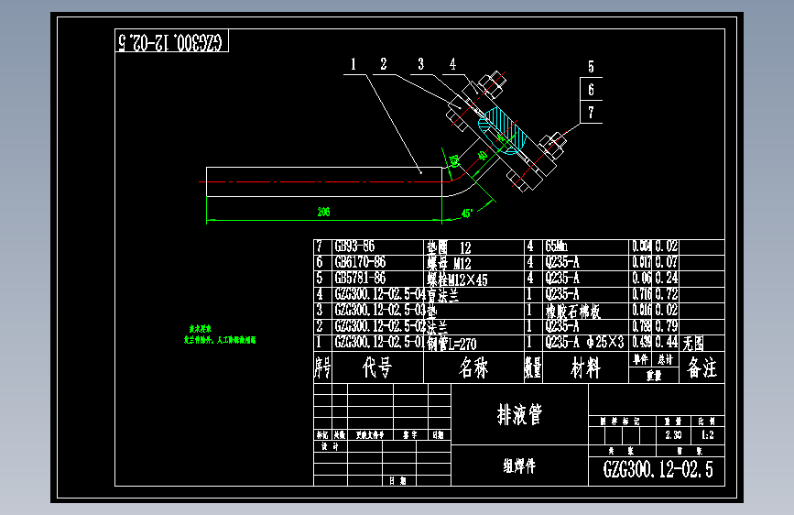Click the balloon number 3 above the flange

420,64
